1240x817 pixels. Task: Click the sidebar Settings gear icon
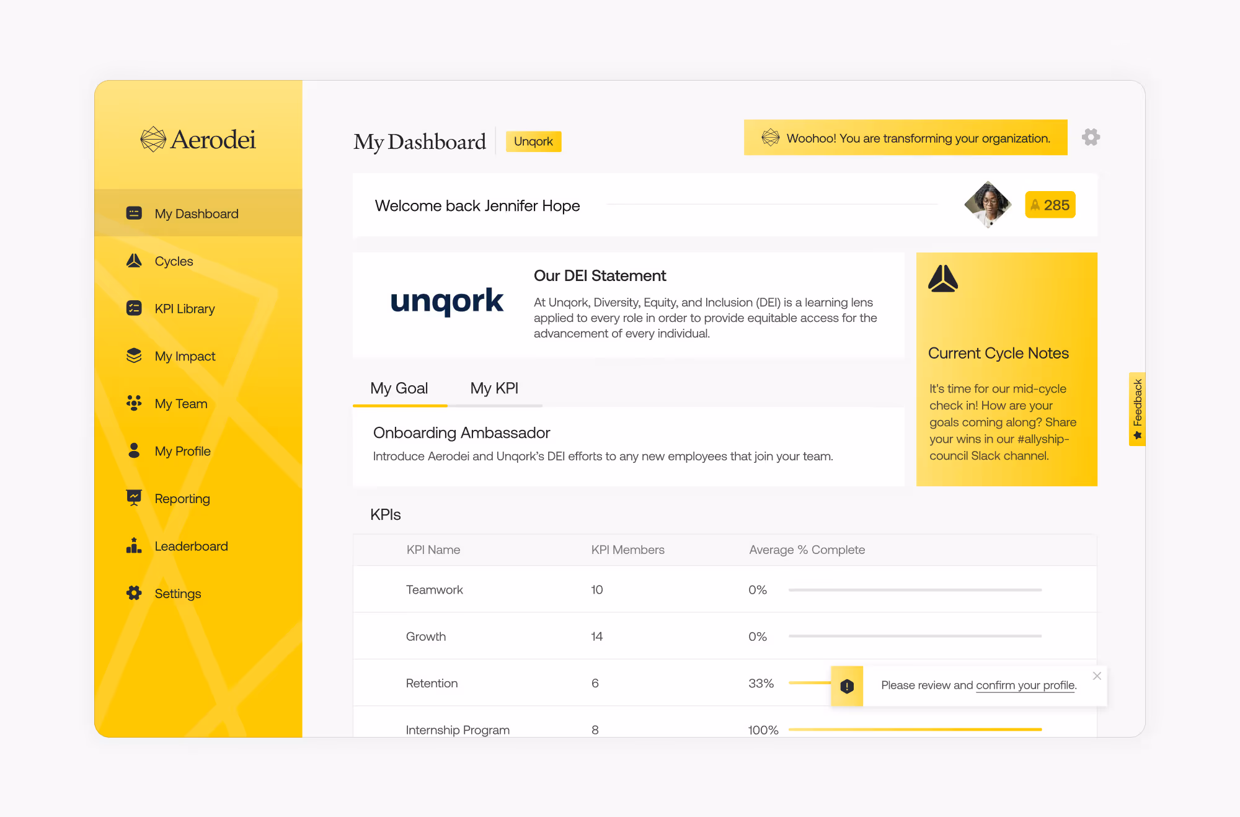point(134,593)
